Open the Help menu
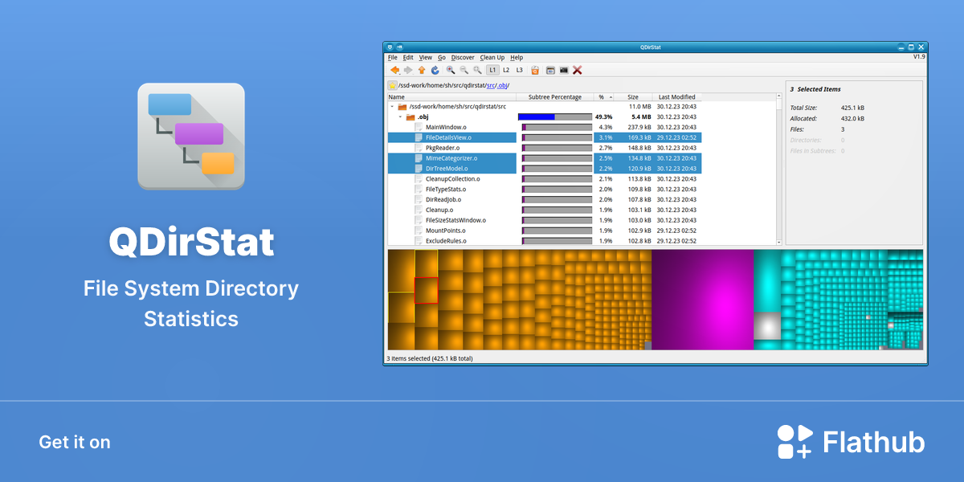The image size is (964, 482). 517,58
